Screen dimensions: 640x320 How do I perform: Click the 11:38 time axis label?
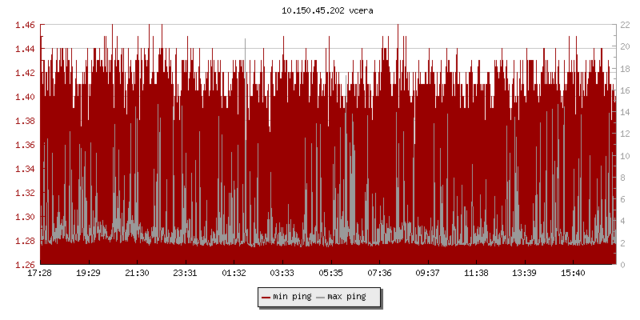click(477, 274)
